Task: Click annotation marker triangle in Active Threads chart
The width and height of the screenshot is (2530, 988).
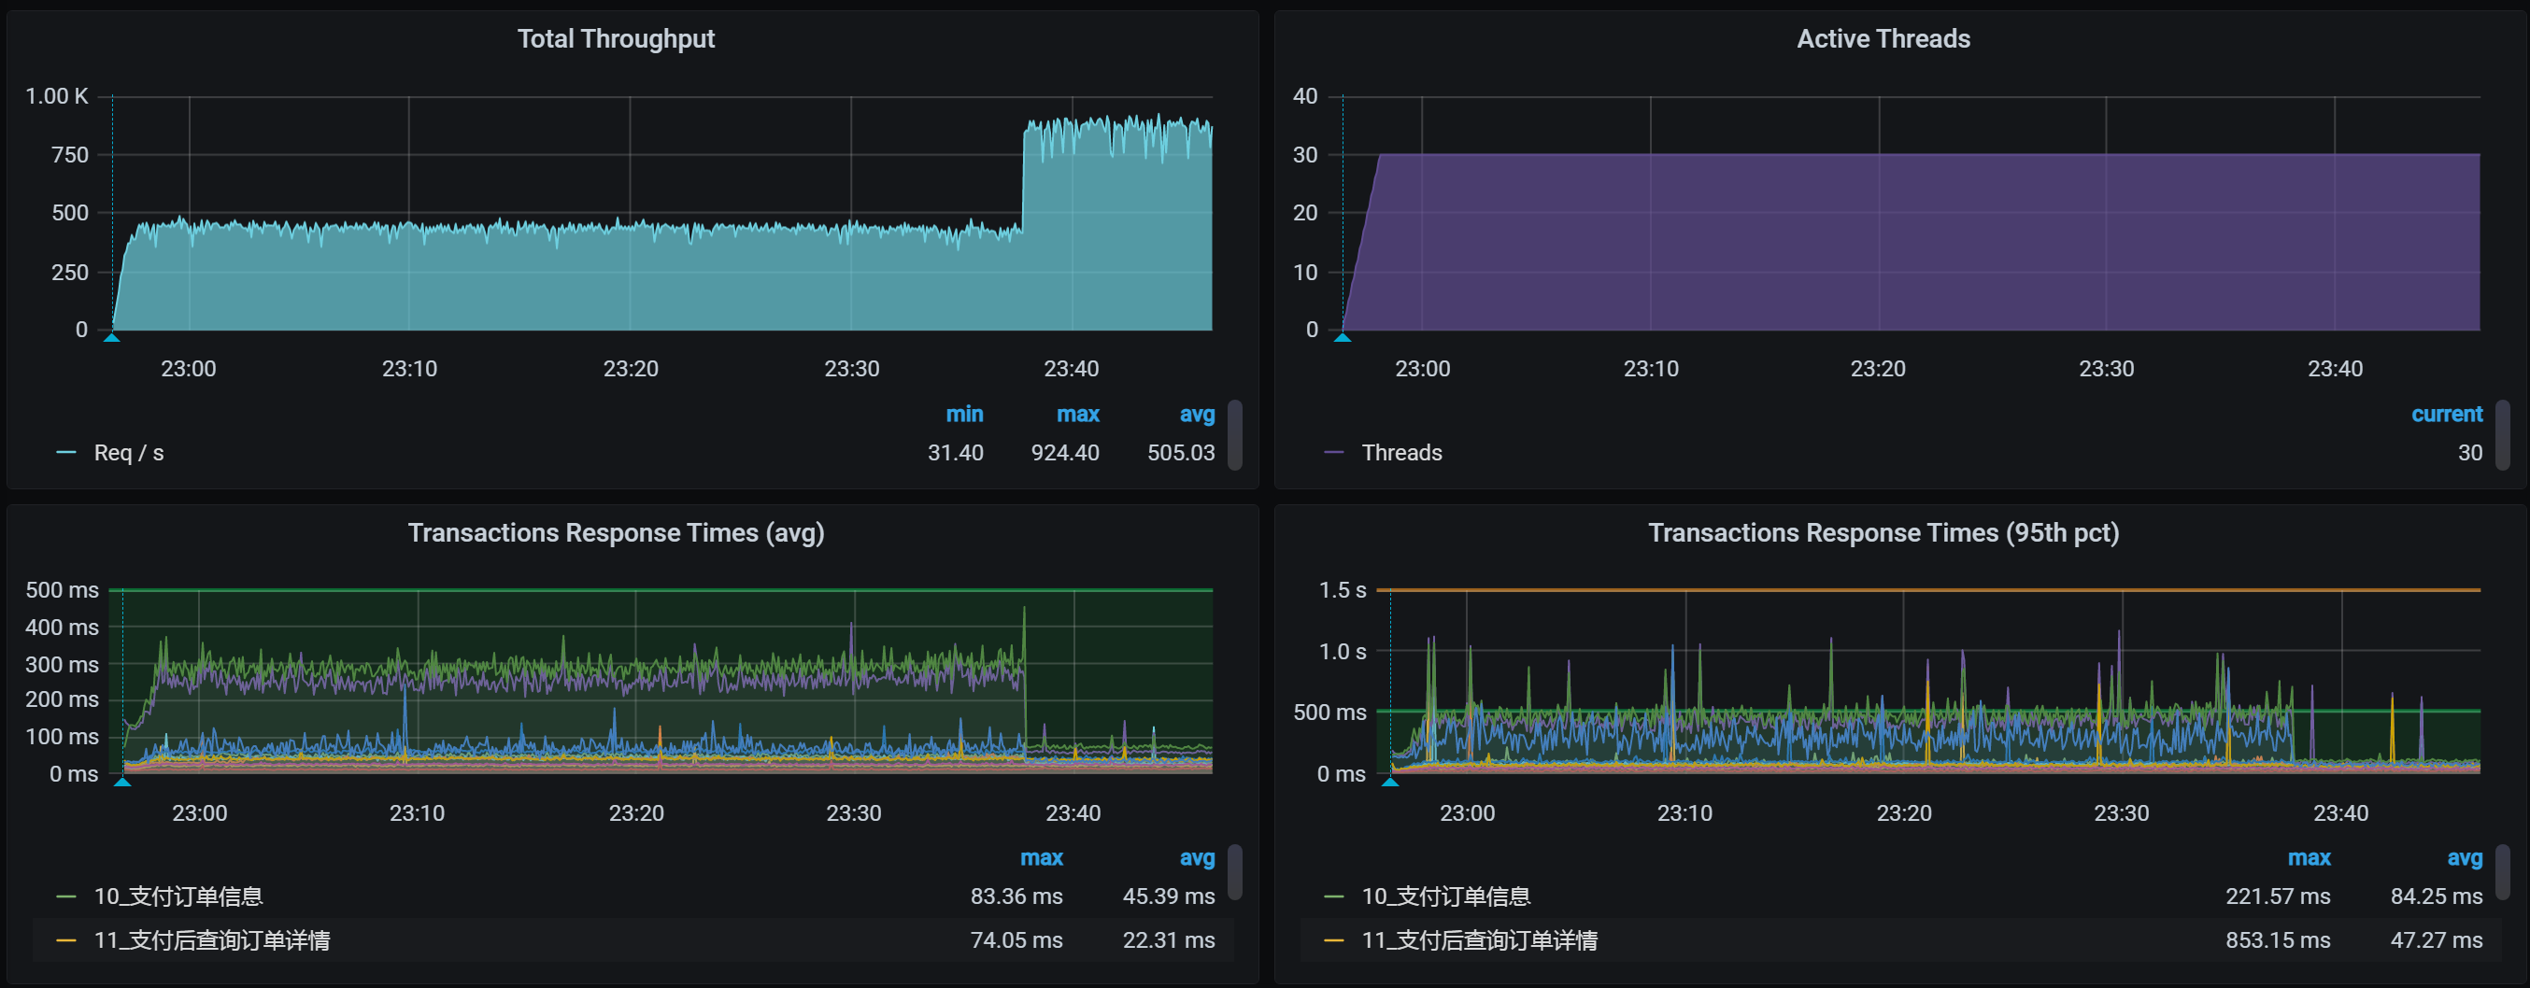Action: [1343, 338]
